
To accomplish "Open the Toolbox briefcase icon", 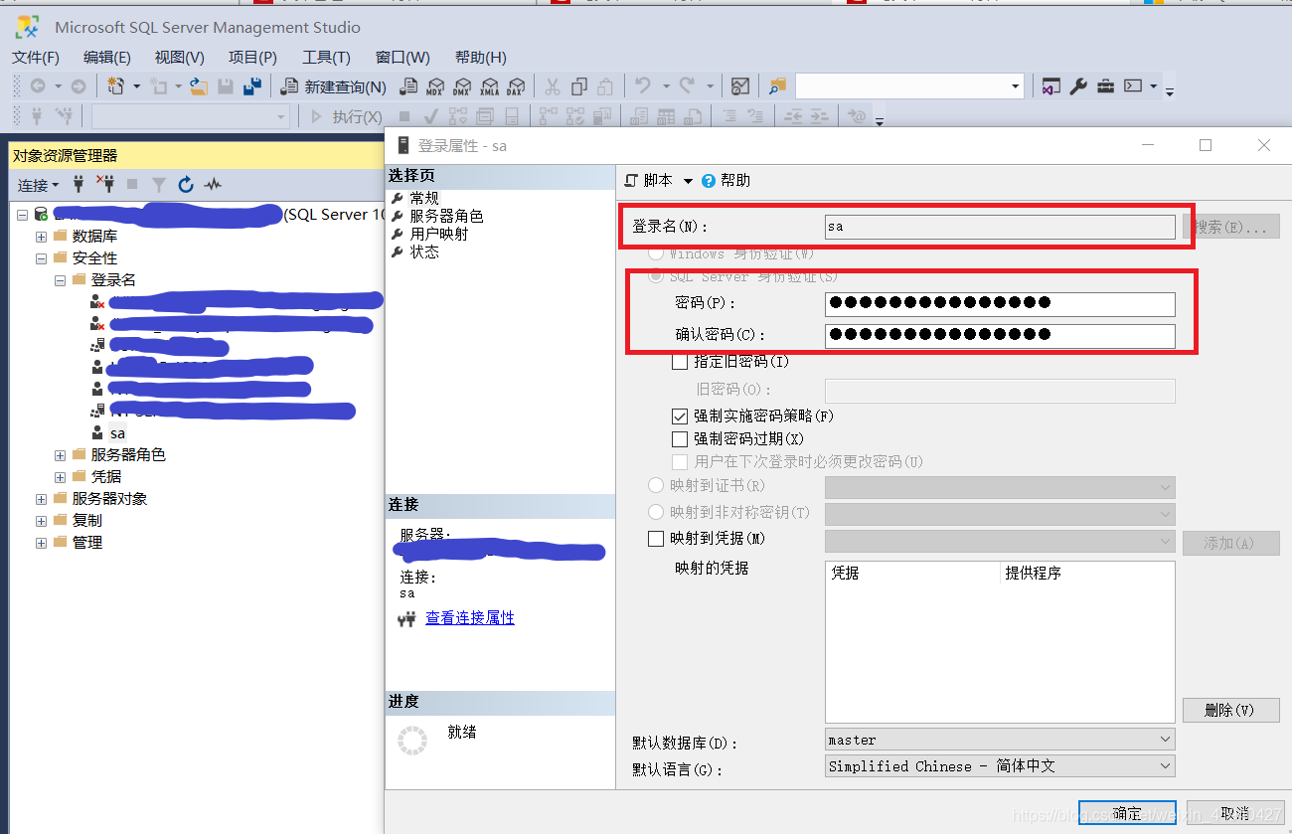I will (x=1105, y=86).
